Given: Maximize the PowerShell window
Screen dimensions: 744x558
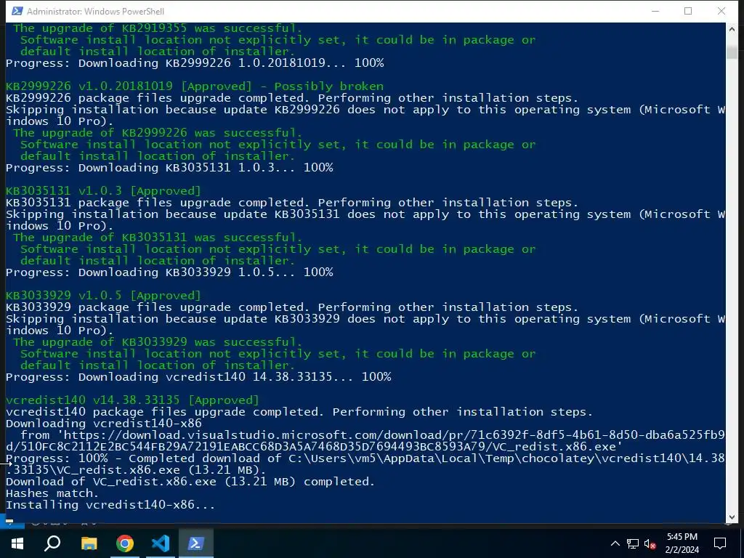Looking at the screenshot, I should (688, 11).
